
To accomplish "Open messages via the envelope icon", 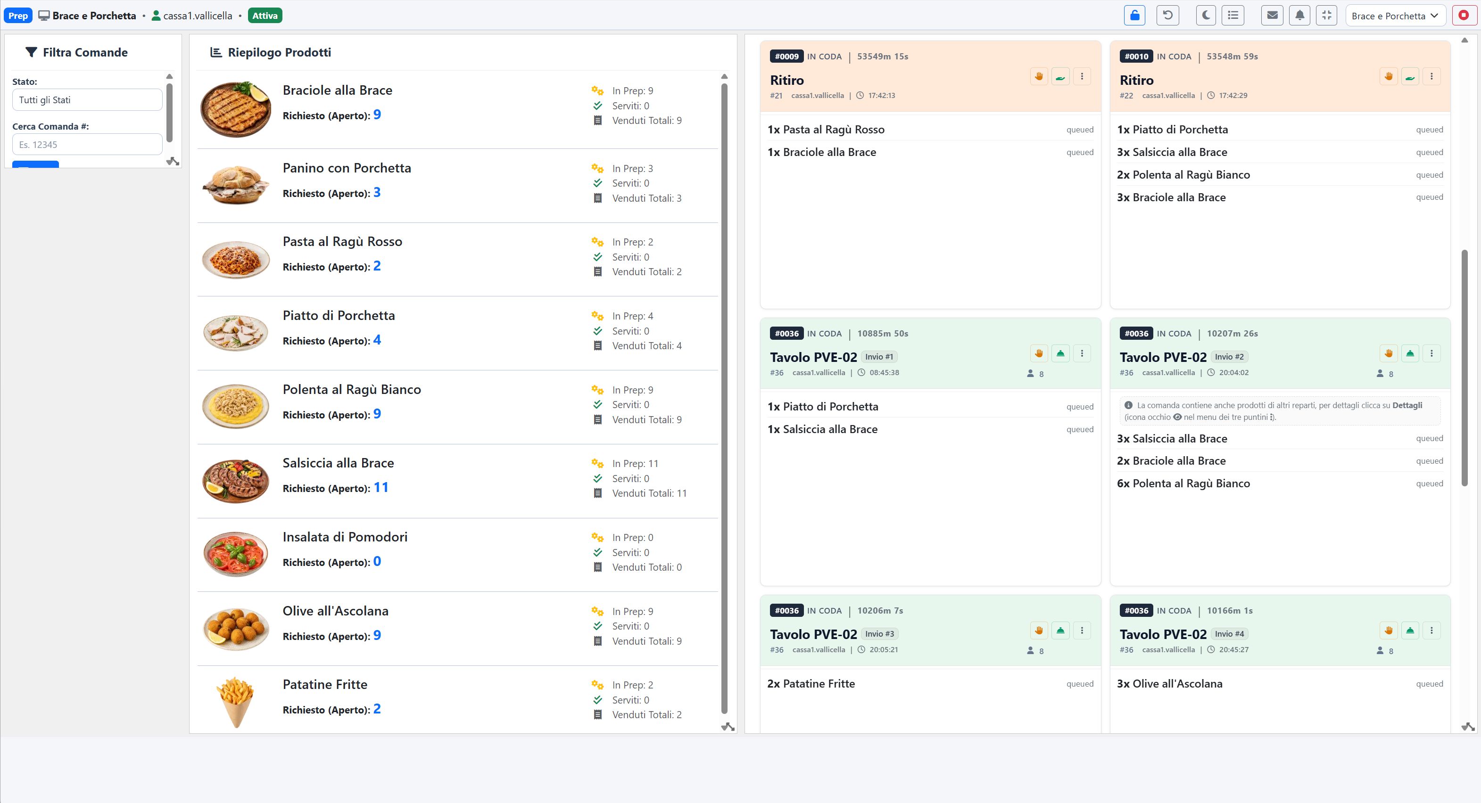I will [1272, 16].
